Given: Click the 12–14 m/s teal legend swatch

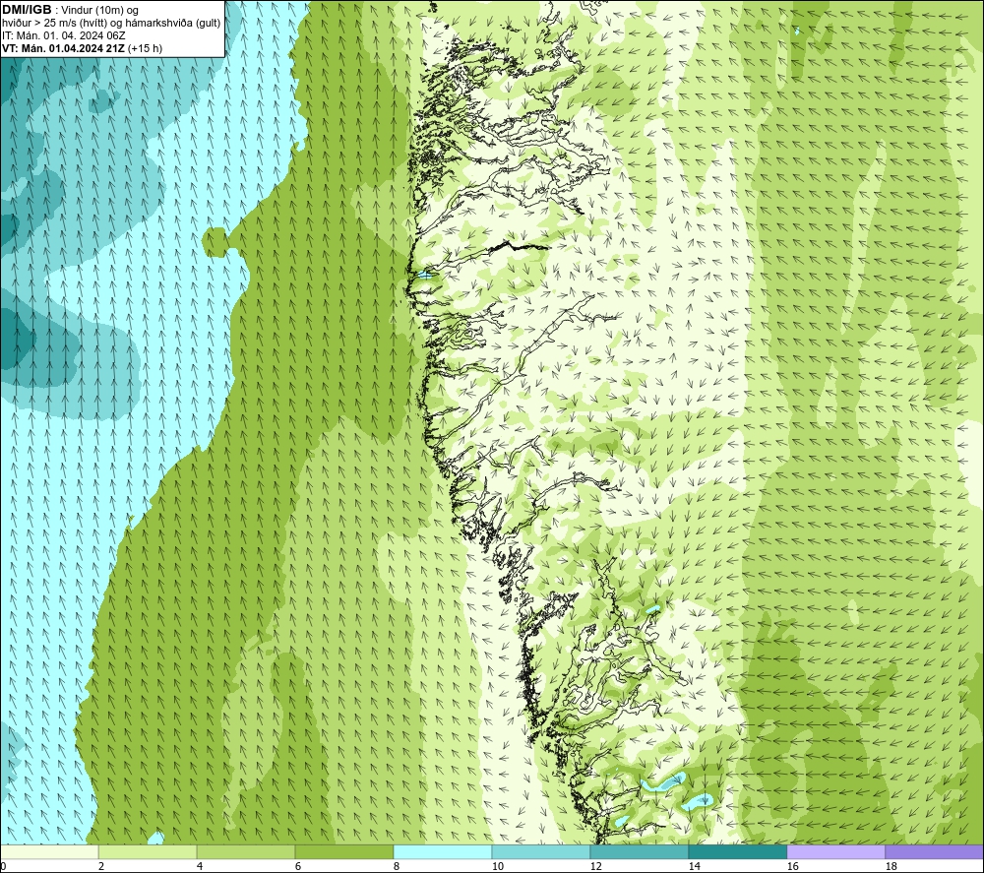Looking at the screenshot, I should click(x=639, y=851).
